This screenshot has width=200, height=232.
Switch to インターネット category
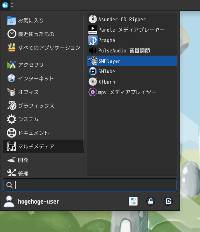point(43,78)
